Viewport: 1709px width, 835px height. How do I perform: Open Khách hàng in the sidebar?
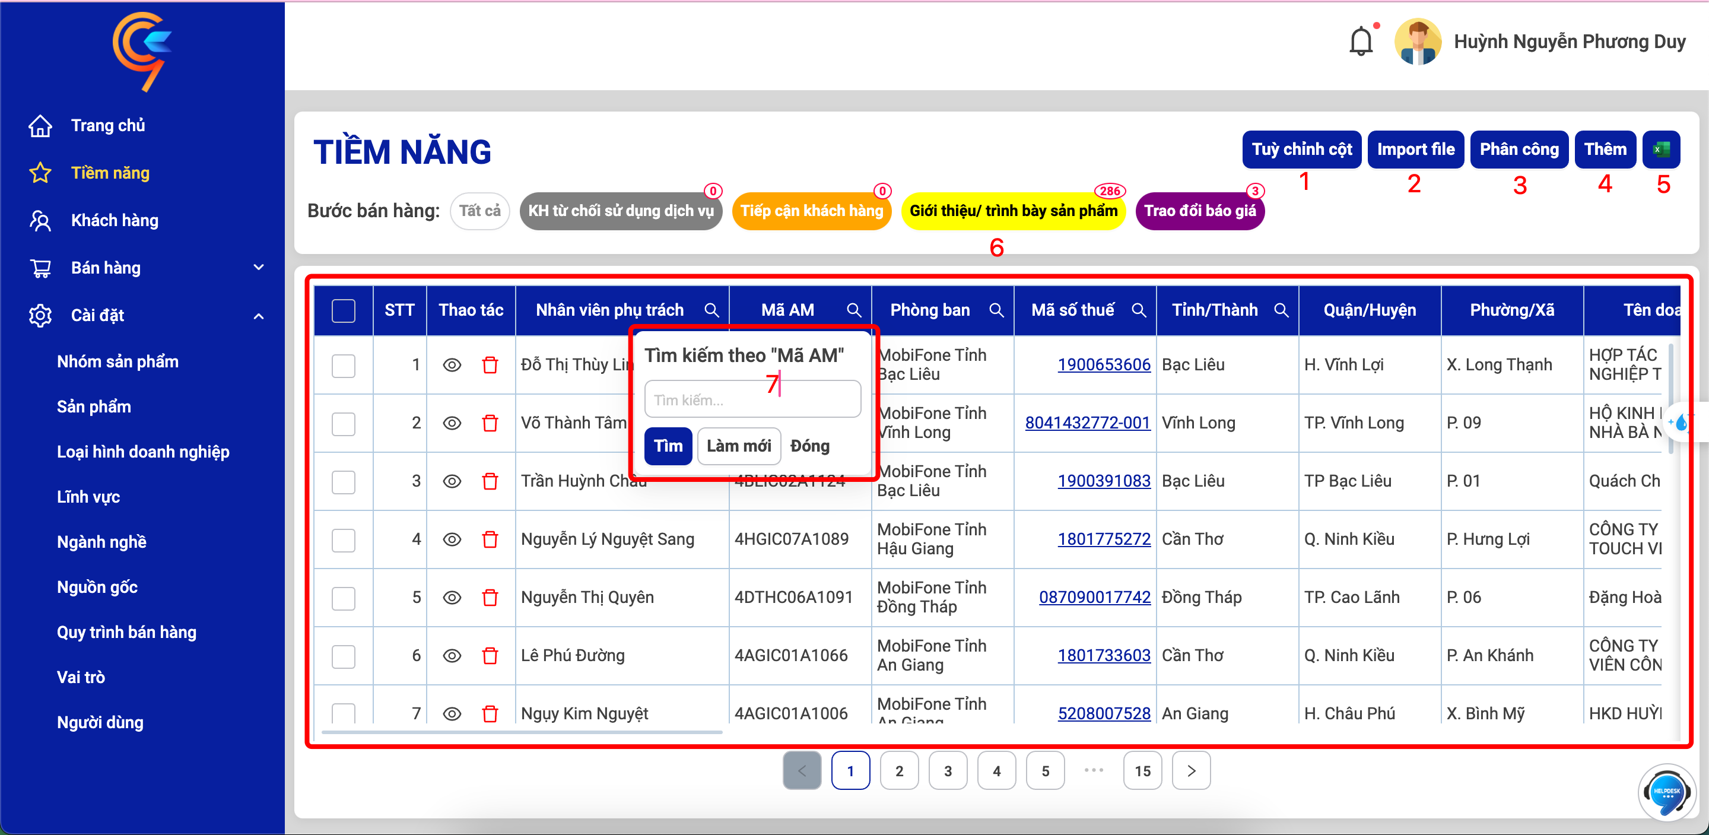tap(114, 220)
